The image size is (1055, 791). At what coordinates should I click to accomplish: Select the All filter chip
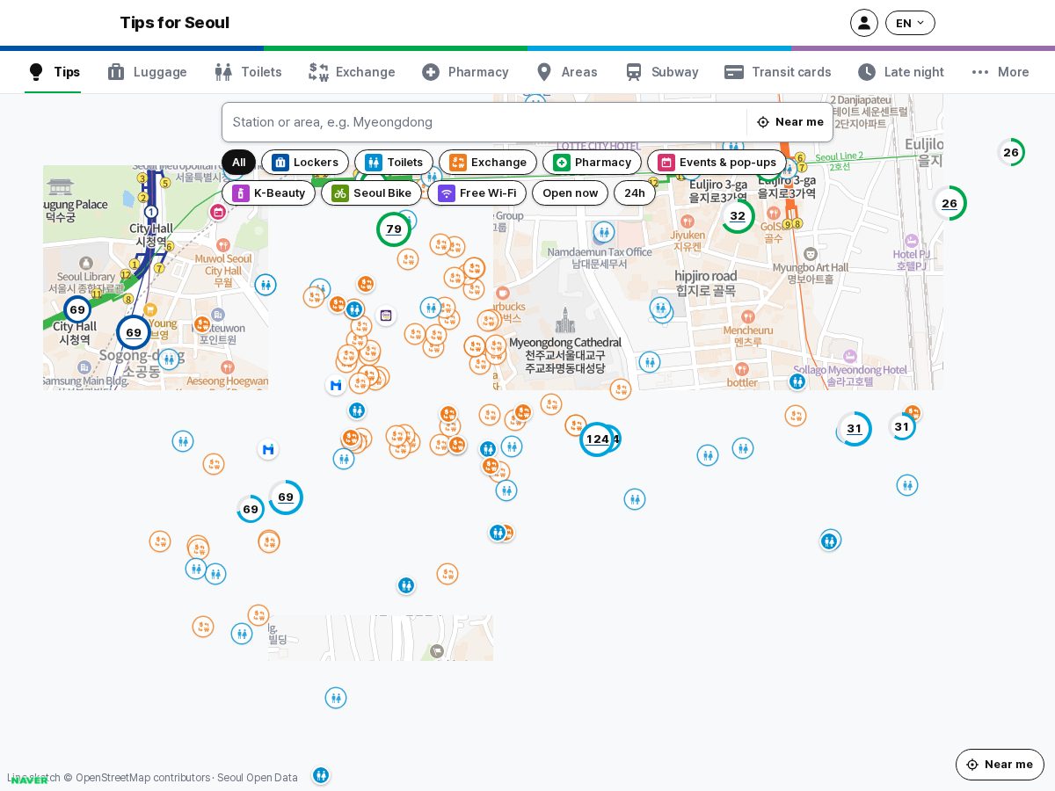pos(238,163)
